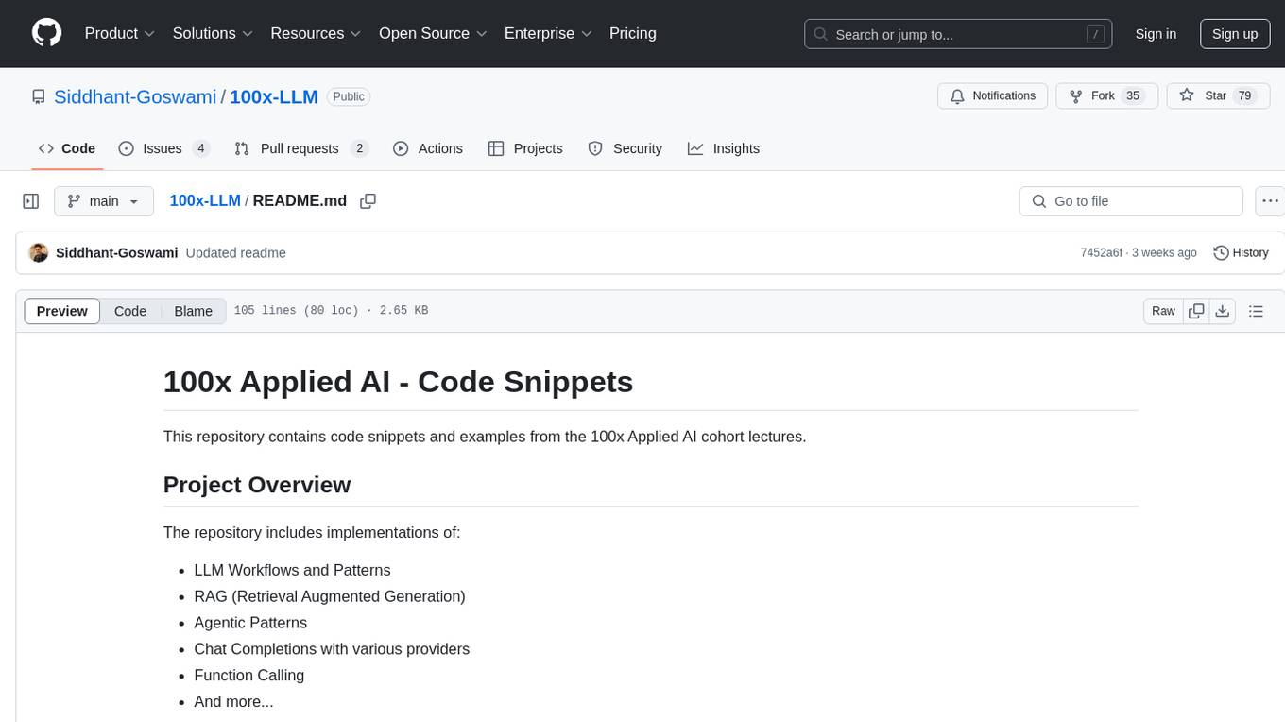Click the Sign in link
The width and height of the screenshot is (1285, 722).
click(x=1156, y=34)
